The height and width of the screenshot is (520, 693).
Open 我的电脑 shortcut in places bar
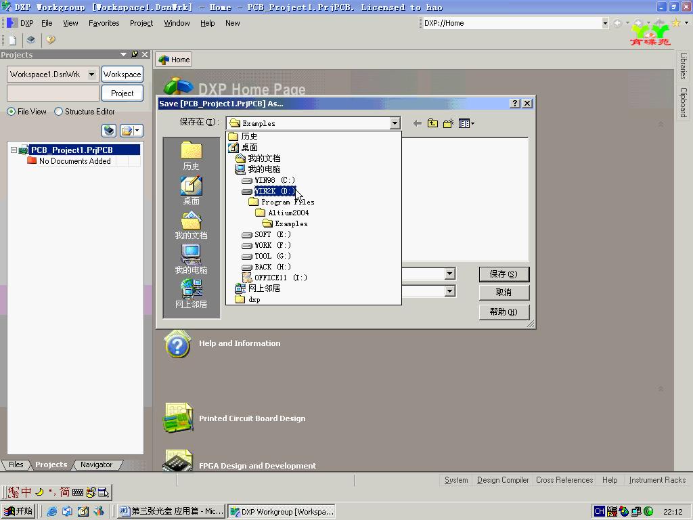[x=191, y=259]
